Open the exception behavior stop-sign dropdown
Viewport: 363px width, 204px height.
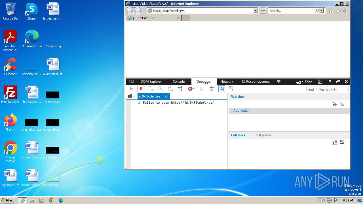tap(191, 89)
